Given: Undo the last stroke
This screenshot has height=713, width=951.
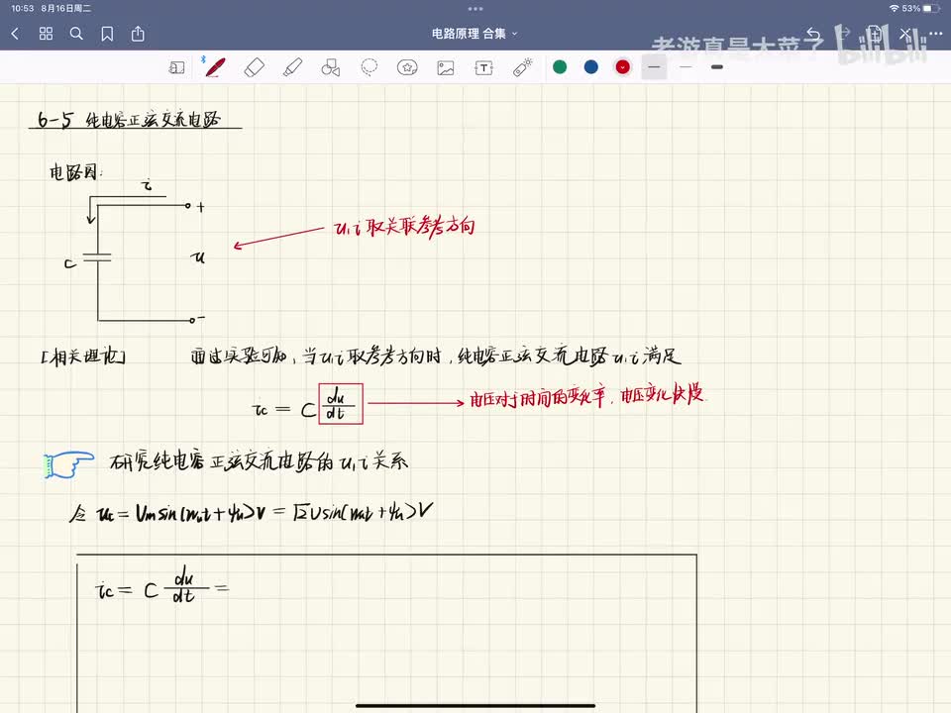Looking at the screenshot, I should 813,34.
